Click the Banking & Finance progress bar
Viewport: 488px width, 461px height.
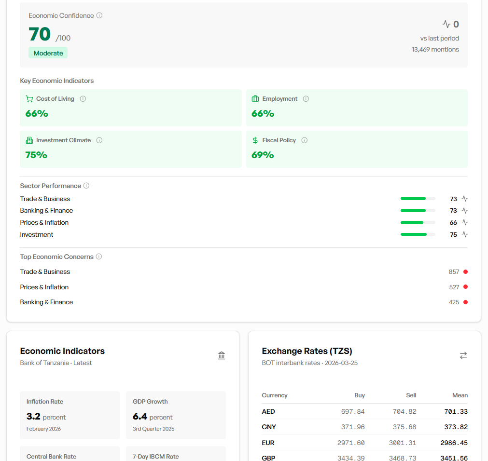418,210
